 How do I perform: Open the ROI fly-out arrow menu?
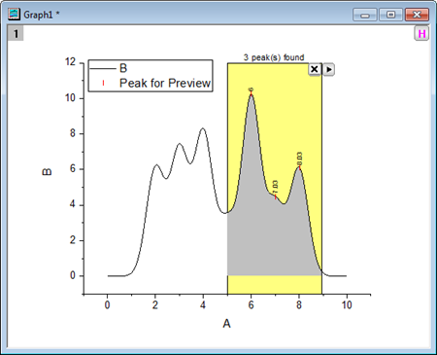[x=328, y=69]
